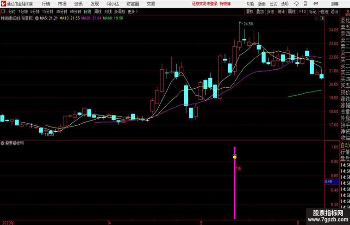
Task: Click the 统计 toolbar button
Action: 281,12
